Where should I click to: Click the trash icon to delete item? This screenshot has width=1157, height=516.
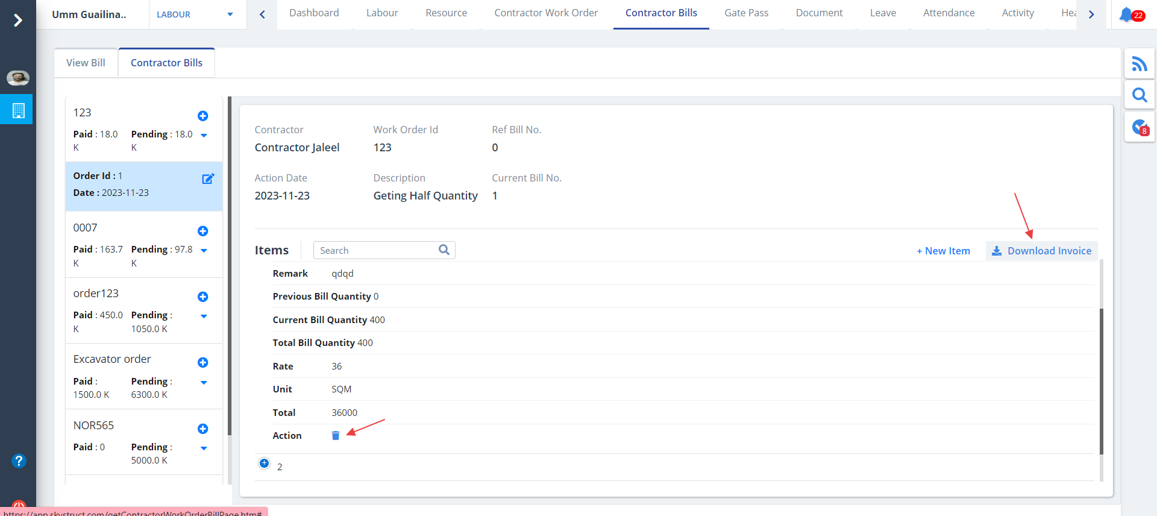coord(336,435)
